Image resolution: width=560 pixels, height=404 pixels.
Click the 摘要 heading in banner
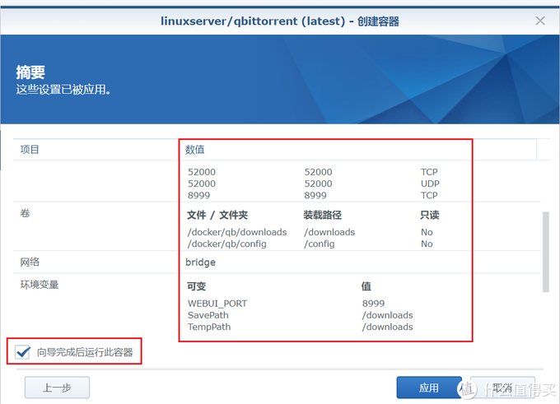coord(30,72)
